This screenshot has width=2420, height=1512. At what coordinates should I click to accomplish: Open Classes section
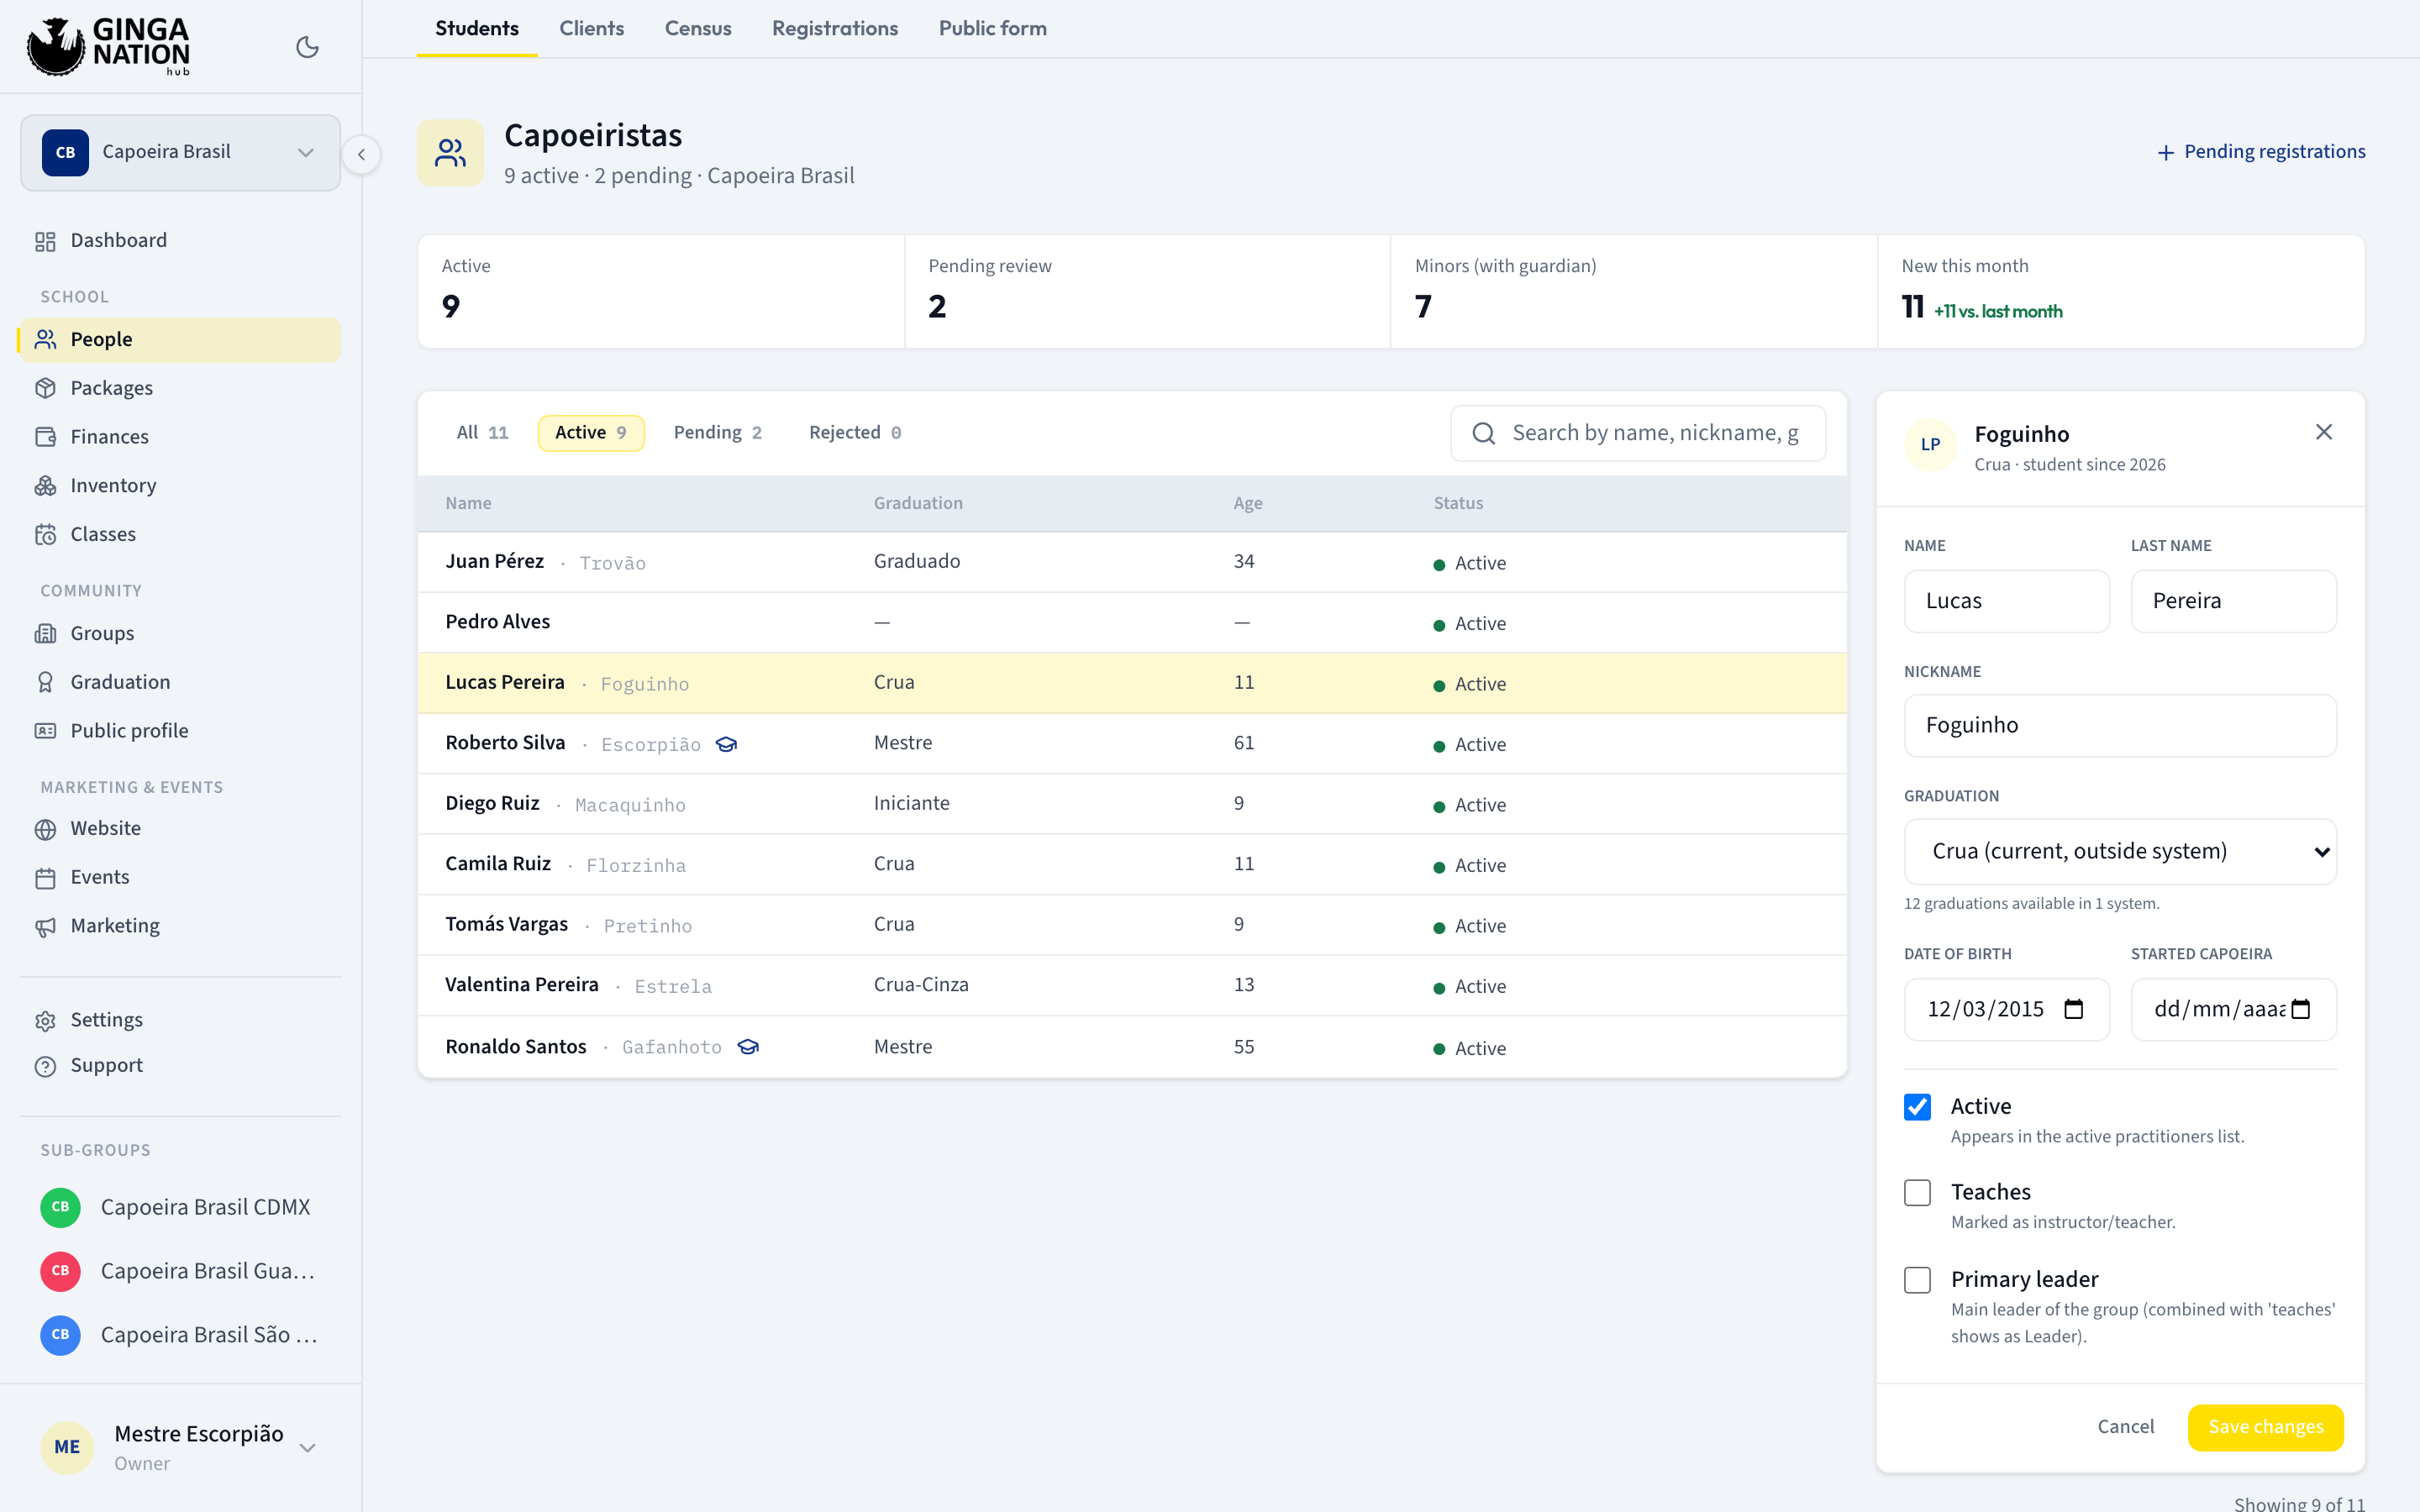coord(180,534)
